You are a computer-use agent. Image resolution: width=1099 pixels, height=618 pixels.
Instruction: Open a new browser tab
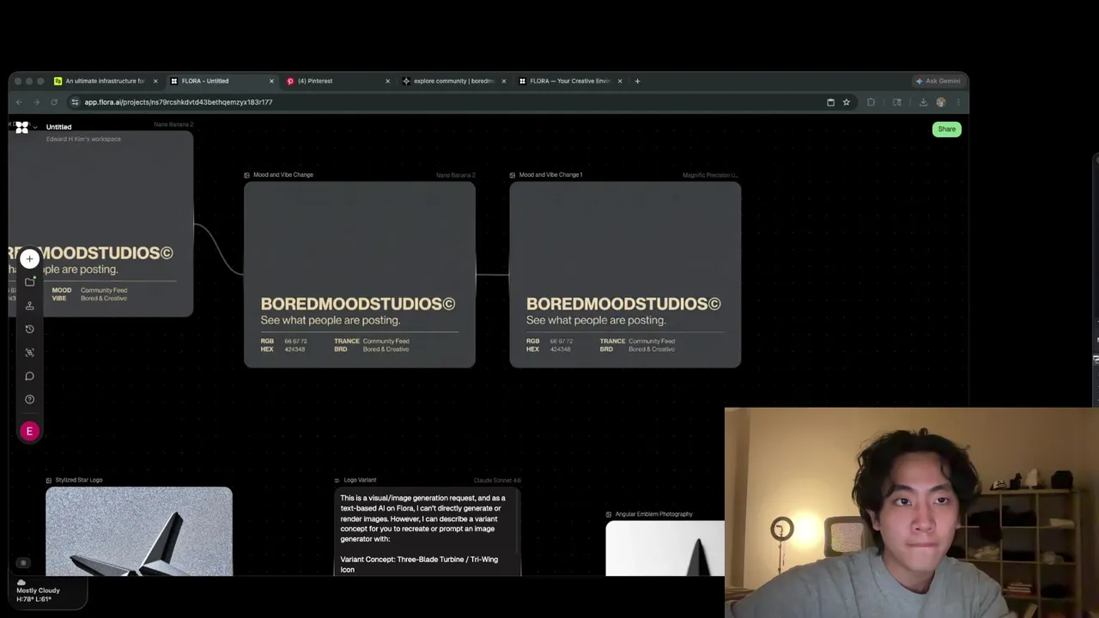637,81
